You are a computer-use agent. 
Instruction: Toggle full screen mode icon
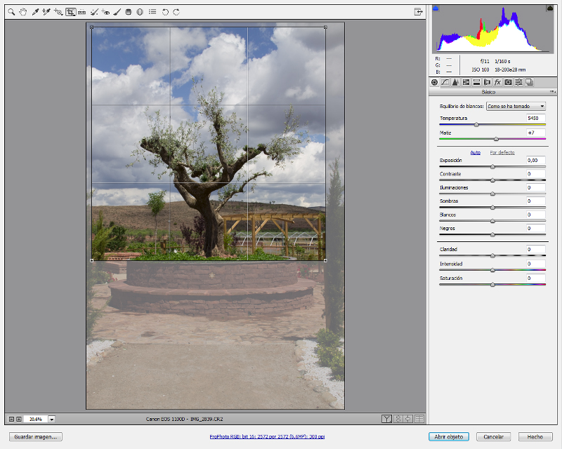(x=418, y=12)
